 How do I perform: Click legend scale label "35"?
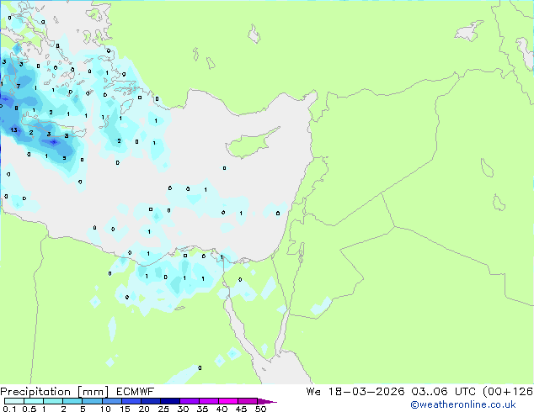tap(202, 409)
